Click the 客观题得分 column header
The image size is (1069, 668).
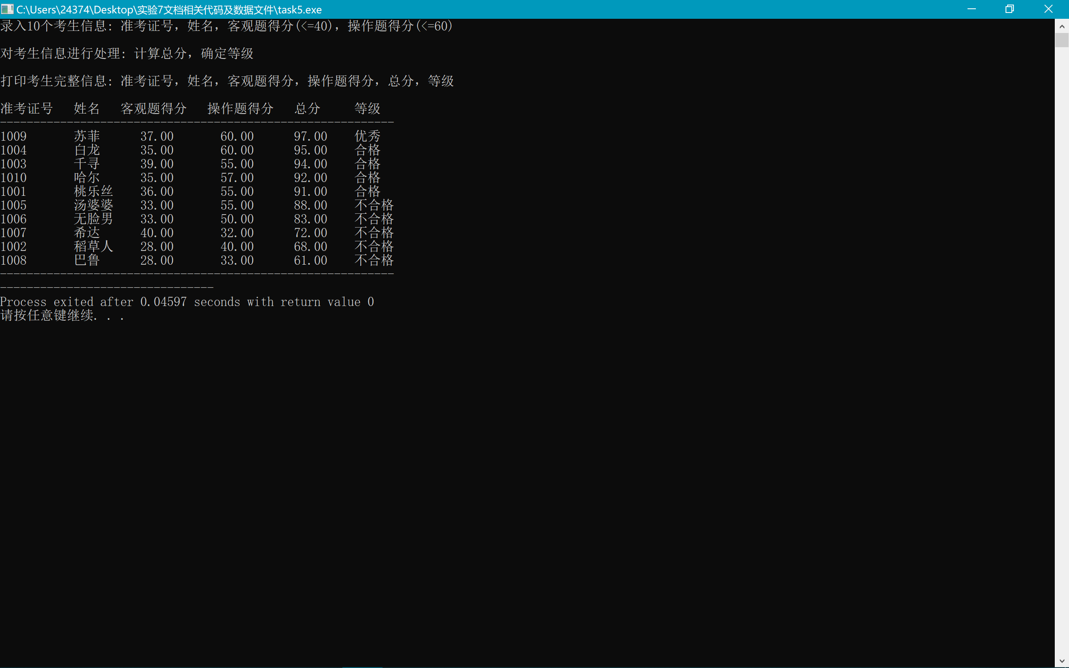(x=153, y=108)
